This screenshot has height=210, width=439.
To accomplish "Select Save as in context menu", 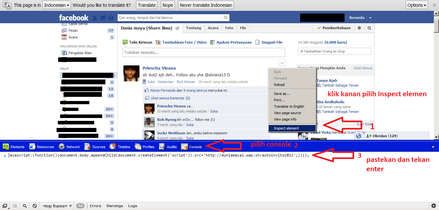I will point(292,94).
